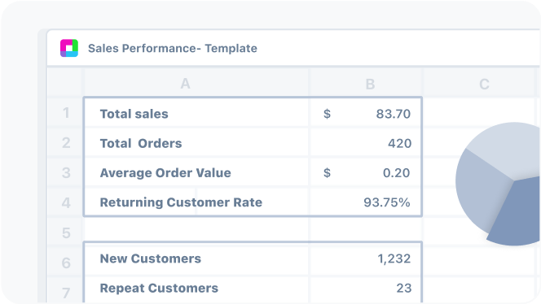Viewport: 541px width, 304px height.
Task: Select the 83.70 value cell
Action: click(365, 113)
